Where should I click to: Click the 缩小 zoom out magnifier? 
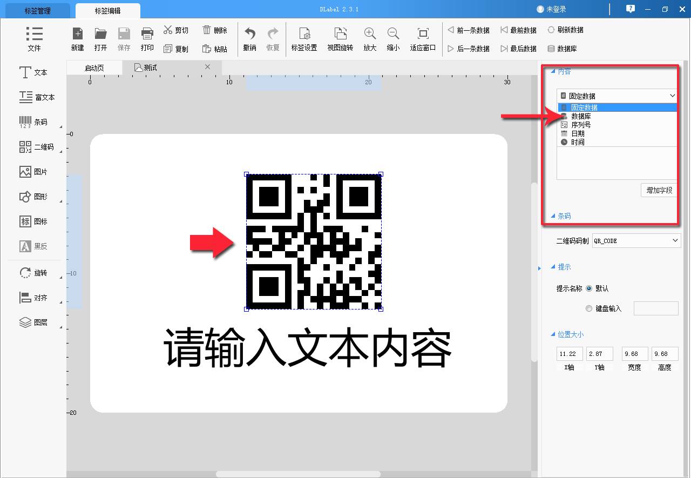point(393,33)
